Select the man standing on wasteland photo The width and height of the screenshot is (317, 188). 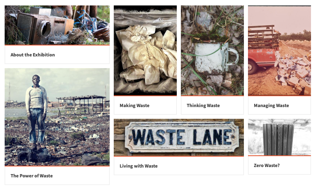[57, 117]
